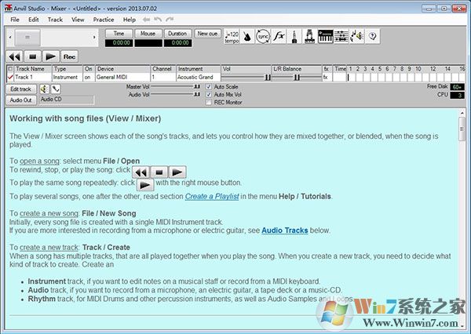Enable the REC Monitor checkbox
This screenshot has height=334, width=471.
(x=209, y=103)
